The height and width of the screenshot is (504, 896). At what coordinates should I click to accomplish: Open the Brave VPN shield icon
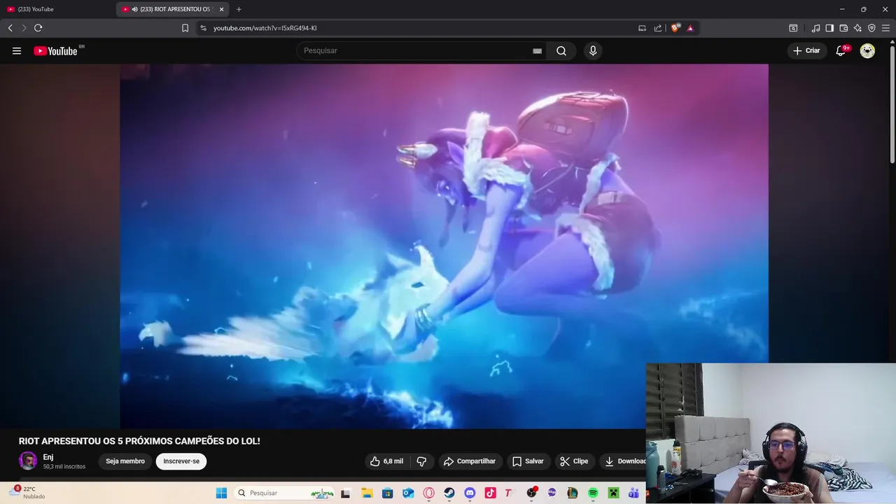click(x=871, y=28)
